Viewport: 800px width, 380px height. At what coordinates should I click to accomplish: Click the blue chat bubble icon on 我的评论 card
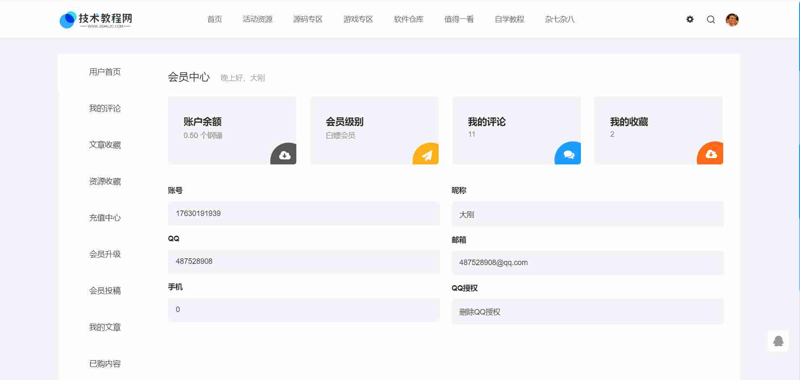(568, 154)
